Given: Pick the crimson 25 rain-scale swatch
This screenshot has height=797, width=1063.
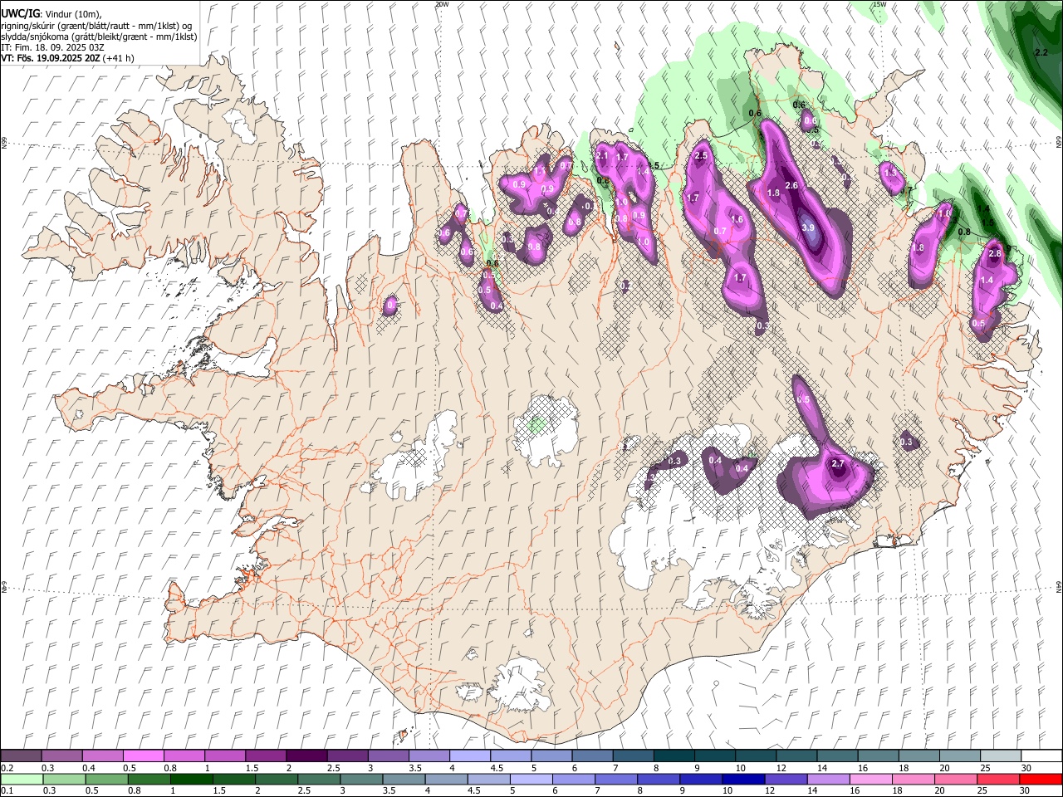Looking at the screenshot, I should 997,779.
